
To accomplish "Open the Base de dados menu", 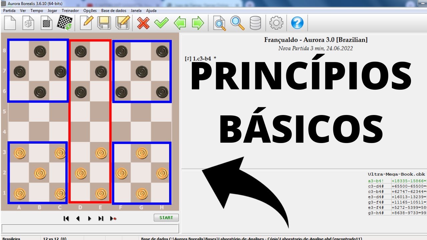I will (x=114, y=11).
